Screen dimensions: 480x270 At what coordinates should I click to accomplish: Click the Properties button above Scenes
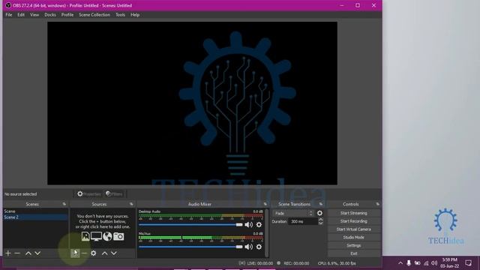tap(88, 193)
